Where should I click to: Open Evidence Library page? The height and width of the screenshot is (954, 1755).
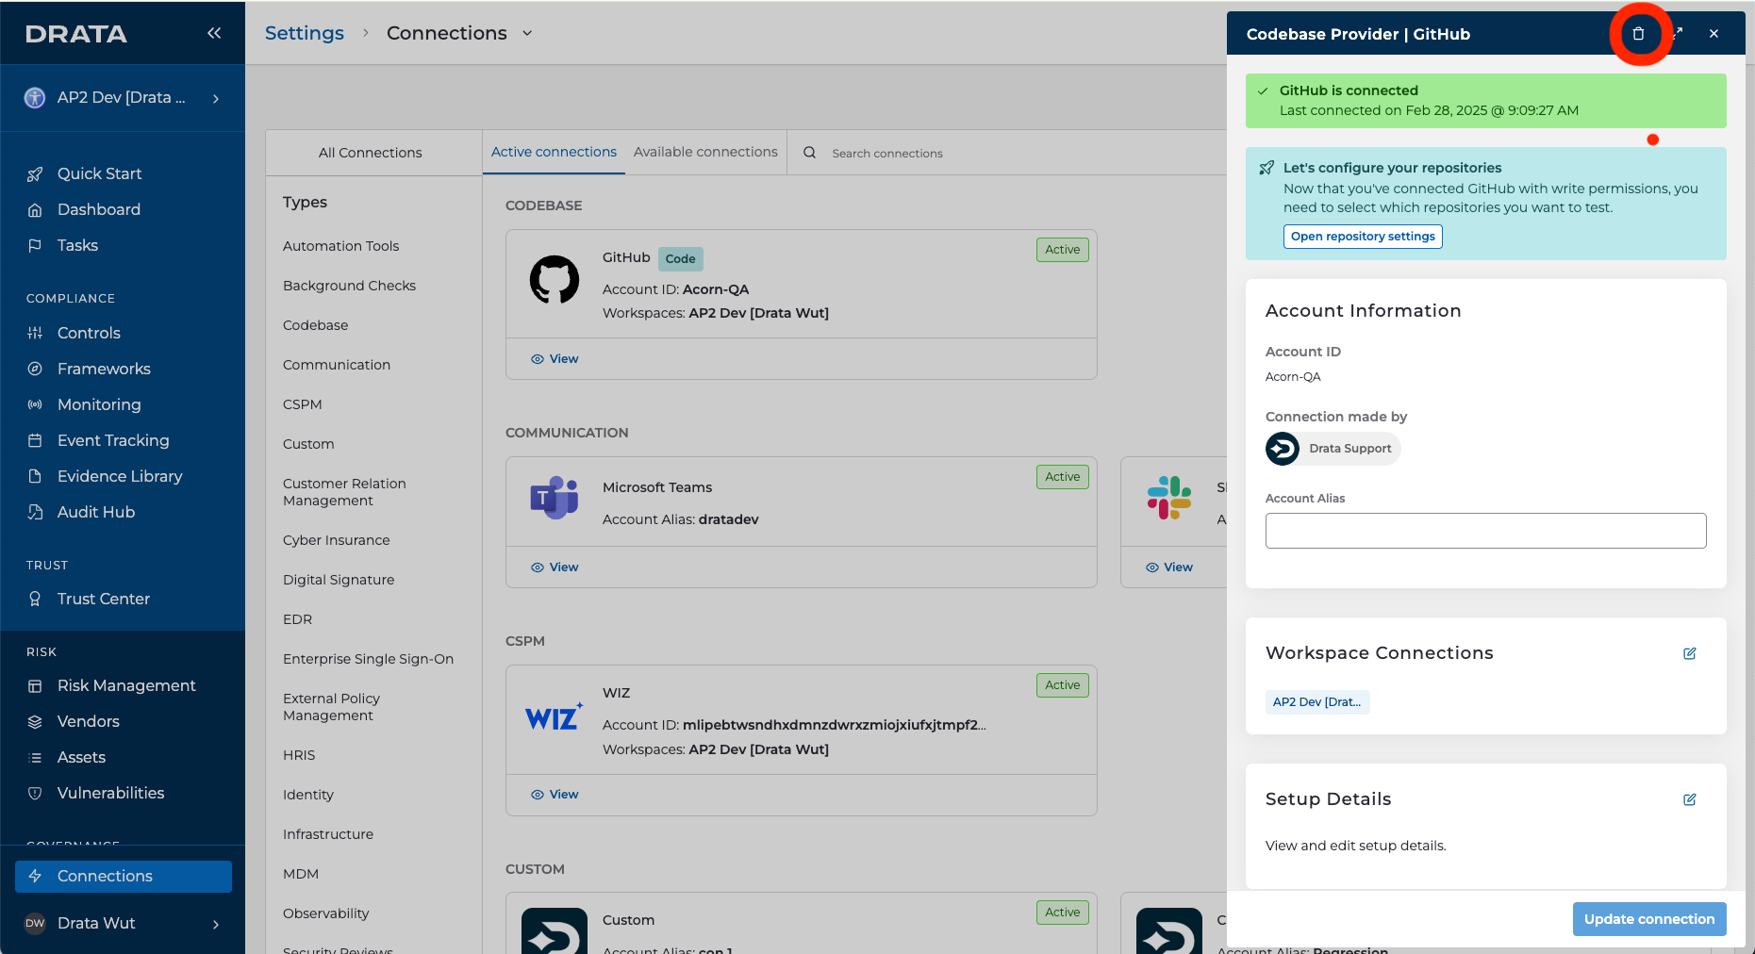[x=120, y=476]
